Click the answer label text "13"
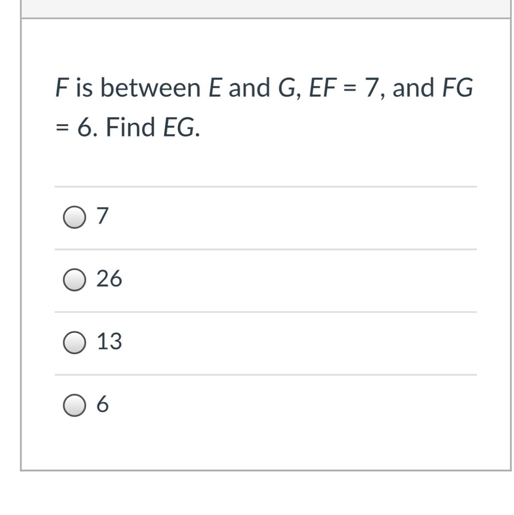 (x=109, y=342)
